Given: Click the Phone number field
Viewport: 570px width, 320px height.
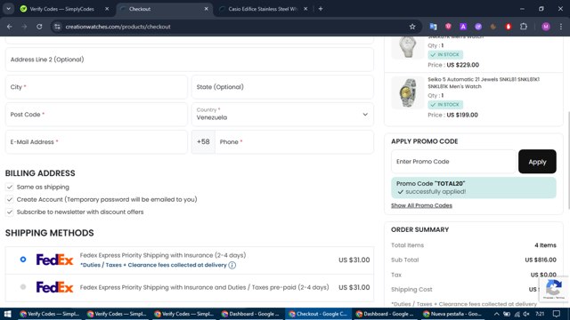Looking at the screenshot, I should tap(294, 142).
